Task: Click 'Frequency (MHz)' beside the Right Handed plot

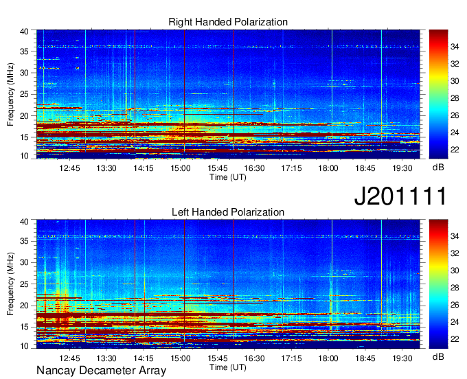Action: (10, 94)
